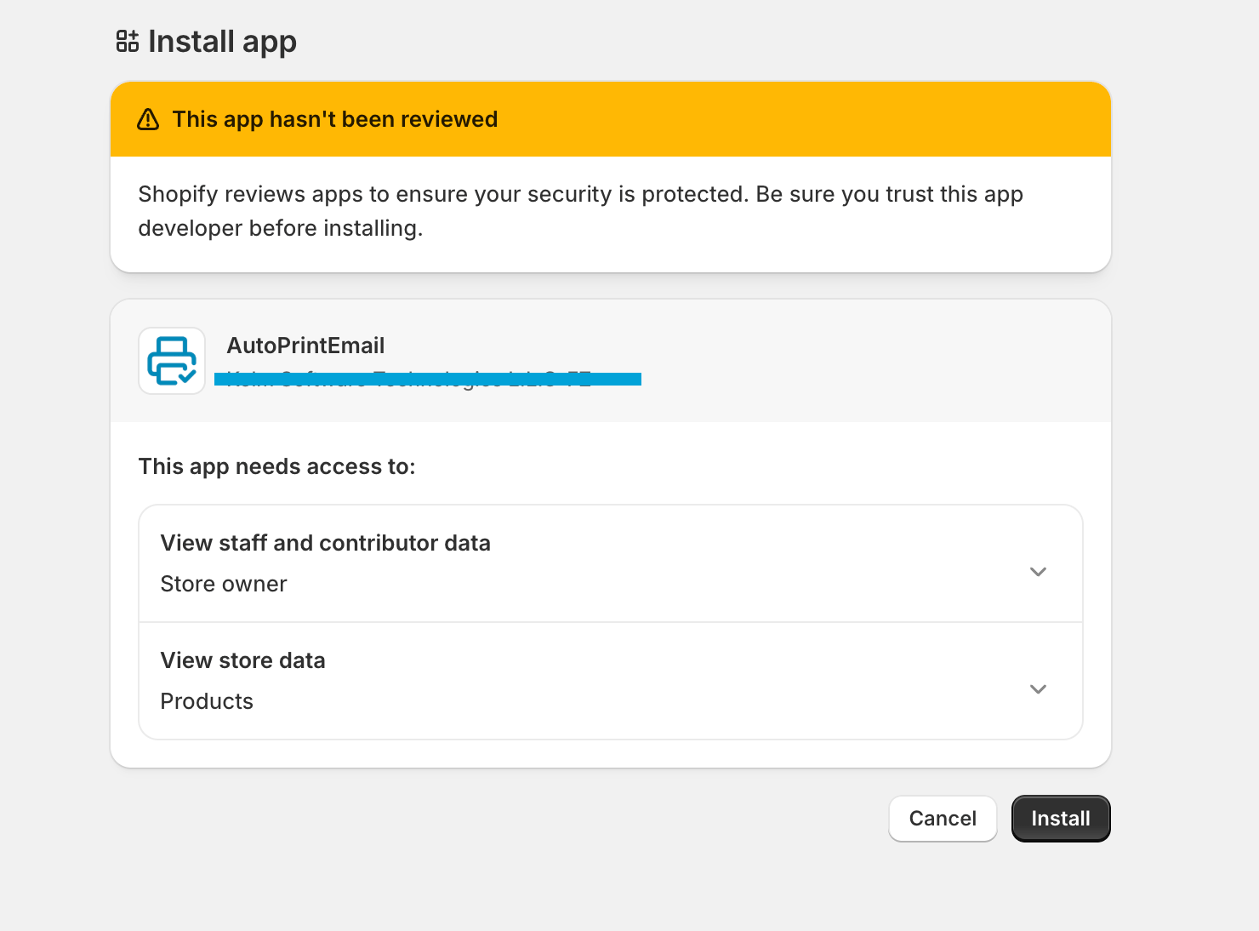The width and height of the screenshot is (1259, 931).
Task: Expand View store data chevron
Action: tap(1038, 689)
